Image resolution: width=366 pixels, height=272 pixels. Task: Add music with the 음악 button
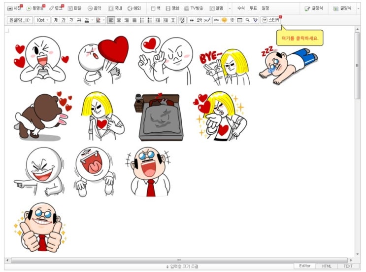pyautogui.click(x=95, y=8)
